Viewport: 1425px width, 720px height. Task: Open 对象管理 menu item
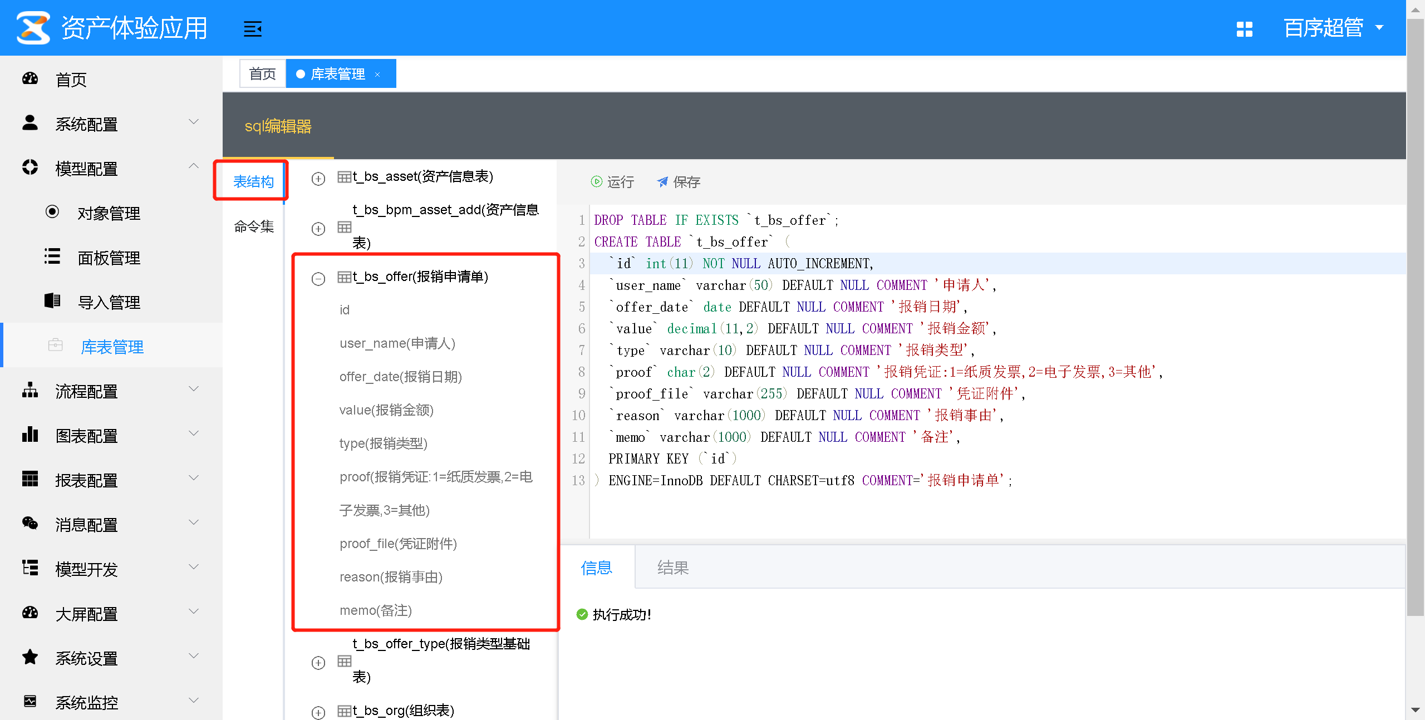[111, 213]
